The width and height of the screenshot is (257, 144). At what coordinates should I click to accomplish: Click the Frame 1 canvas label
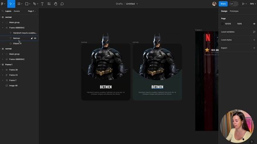pyautogui.click(x=198, y=30)
